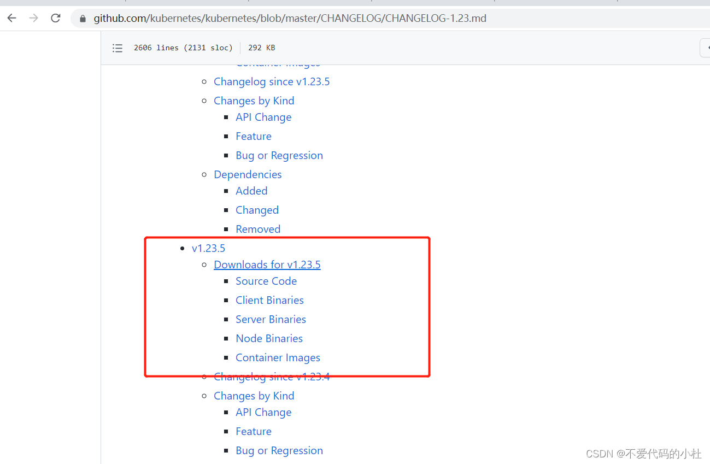
Task: Open 'Changes by Kind' below Changelog since v1.23.5
Action: point(254,101)
